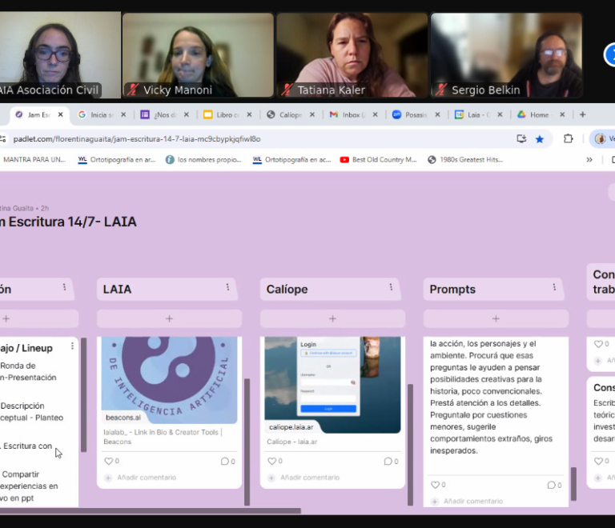The height and width of the screenshot is (528, 615).
Task: Click Tatiana Kaler's muted microphone icon
Action: click(287, 90)
